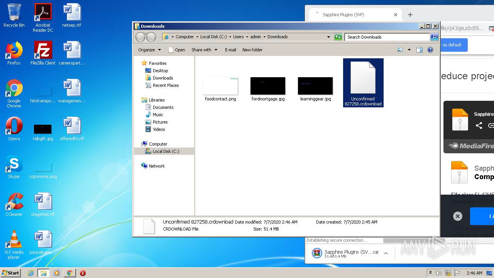Click the Explorer search magnifier icon
The width and height of the screenshot is (494, 278).
click(x=434, y=37)
